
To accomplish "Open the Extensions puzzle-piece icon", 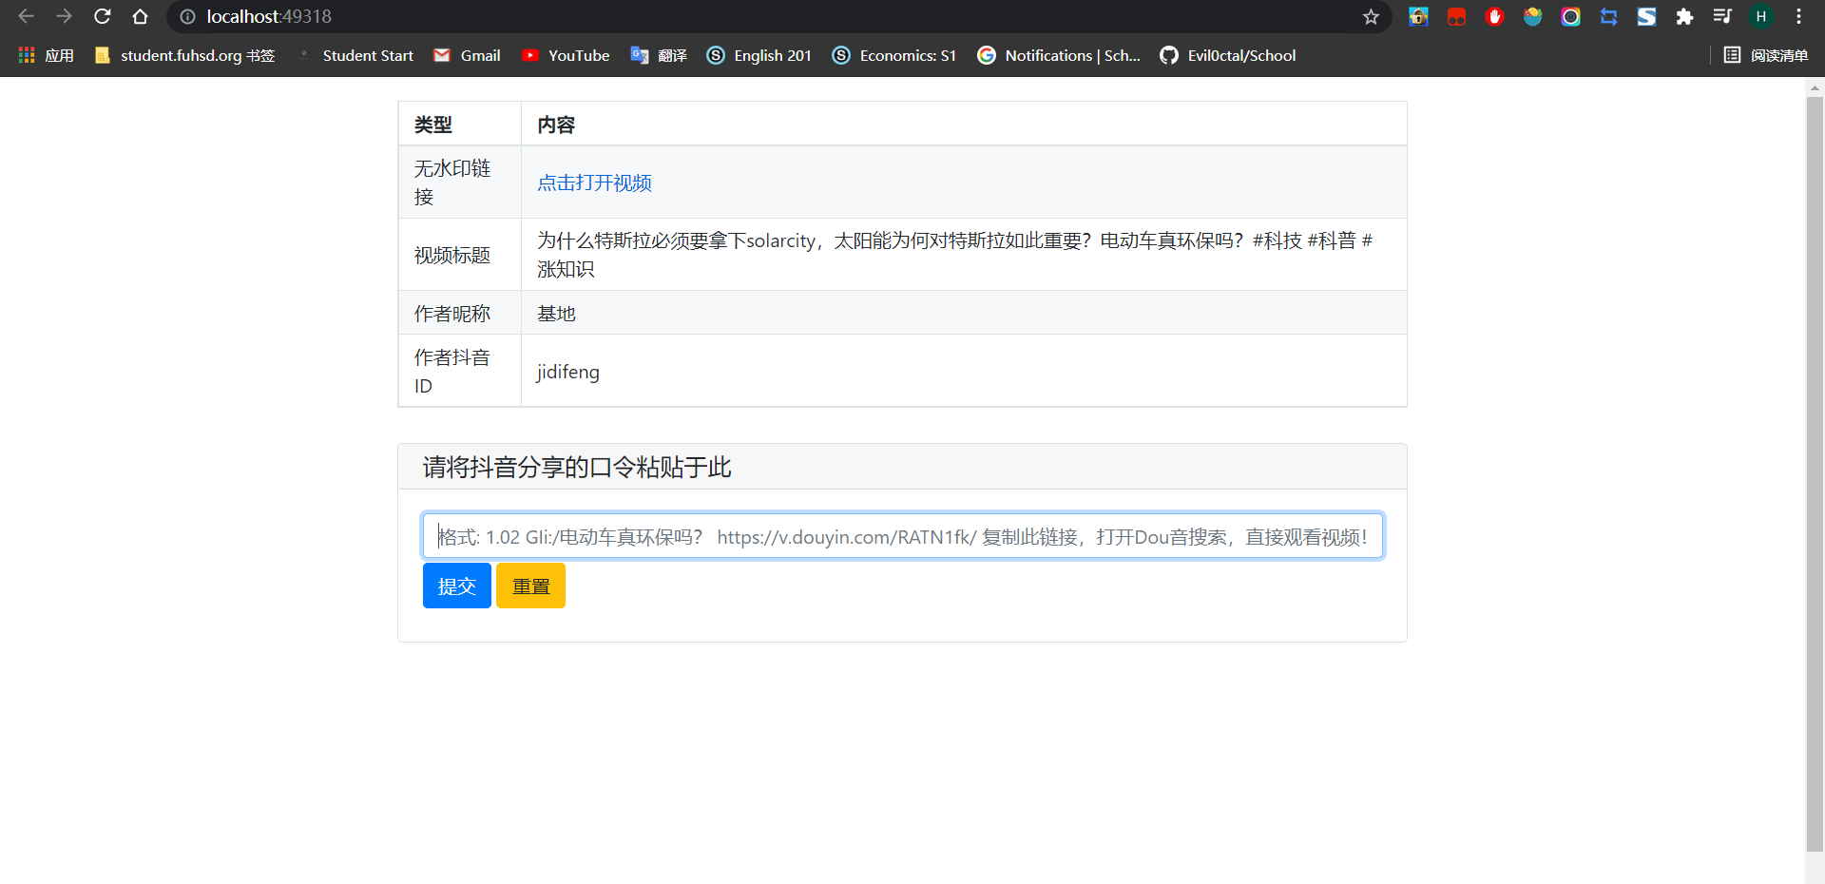I will click(1684, 16).
